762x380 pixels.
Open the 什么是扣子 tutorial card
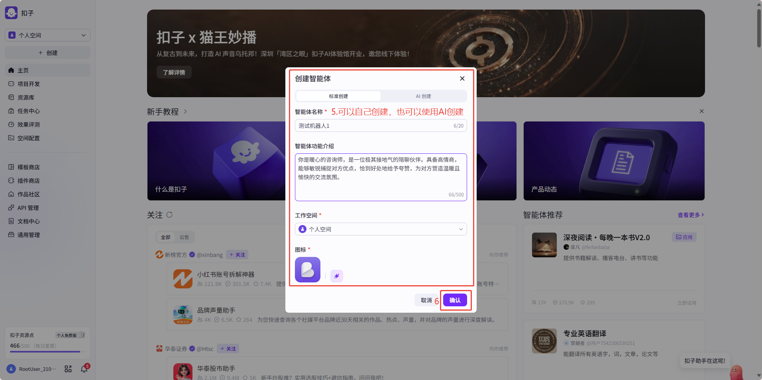[216, 161]
